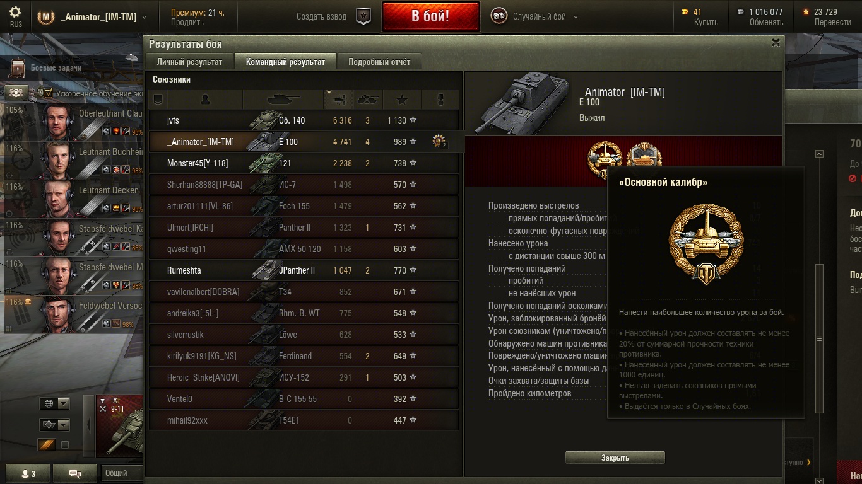
Task: Start battle with В бой! button
Action: (430, 16)
